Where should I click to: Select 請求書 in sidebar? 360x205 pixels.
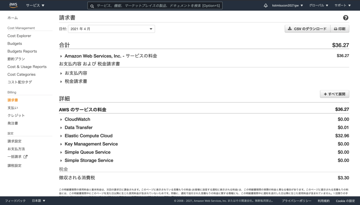pos(13,100)
